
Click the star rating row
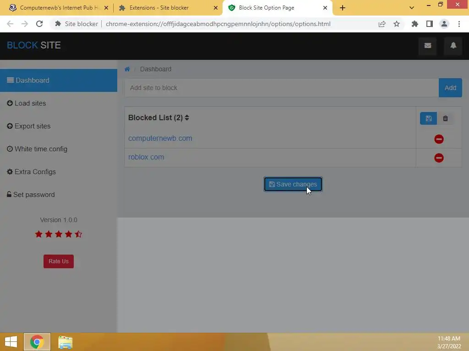point(59,234)
